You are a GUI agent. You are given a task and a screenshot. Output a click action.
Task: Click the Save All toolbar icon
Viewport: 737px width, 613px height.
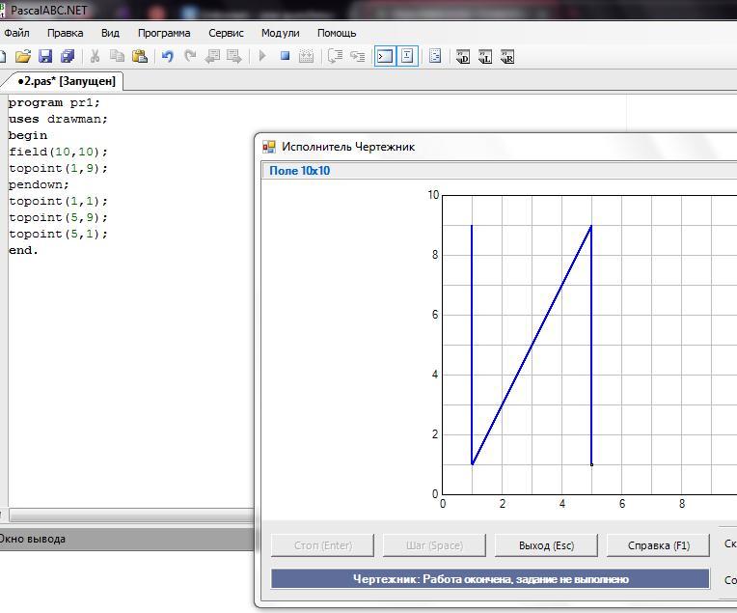[68, 56]
